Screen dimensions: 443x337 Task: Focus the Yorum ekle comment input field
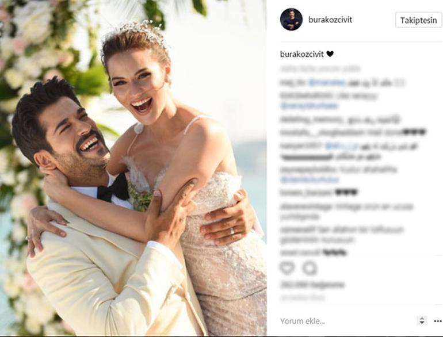click(x=346, y=321)
